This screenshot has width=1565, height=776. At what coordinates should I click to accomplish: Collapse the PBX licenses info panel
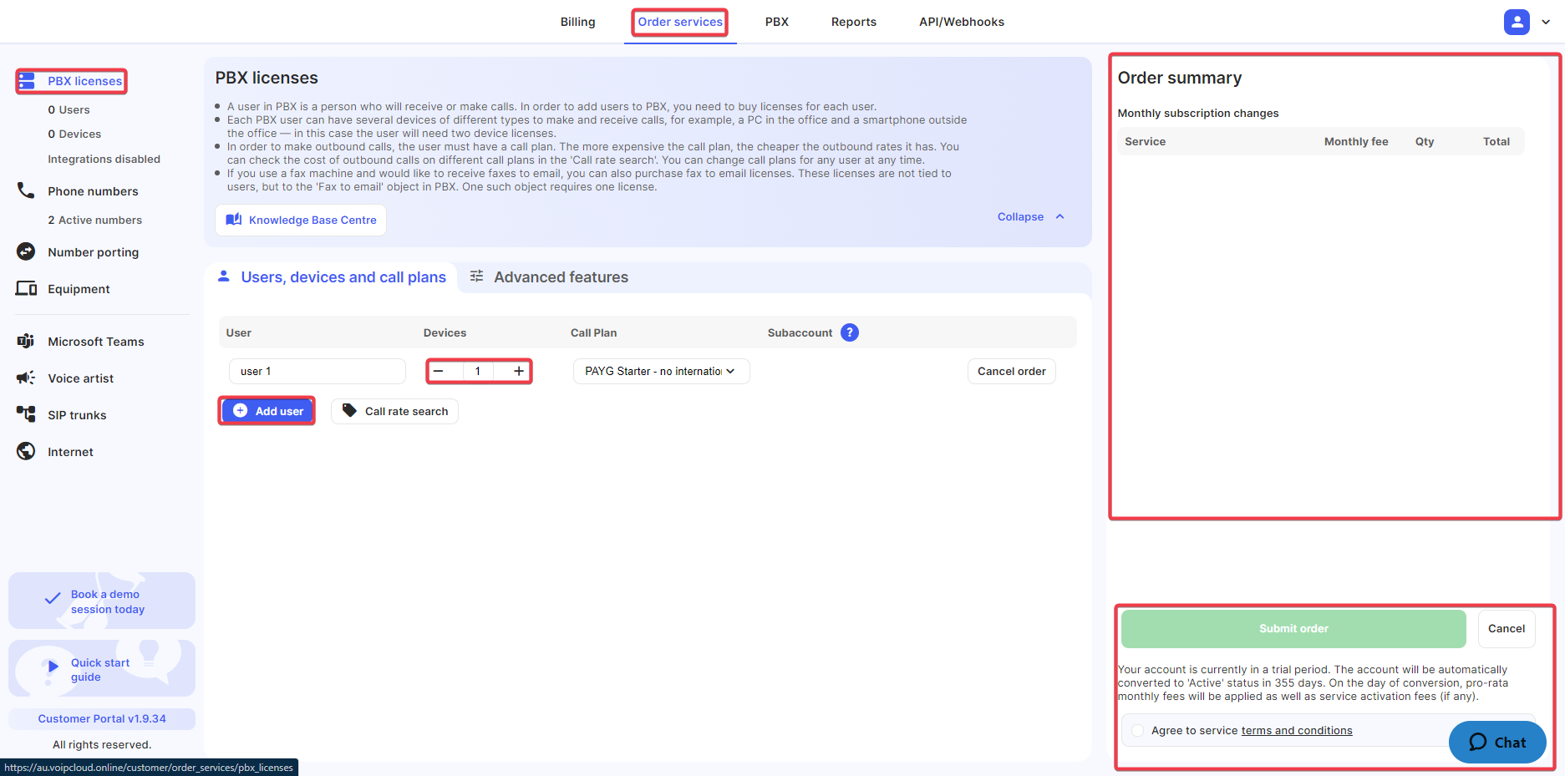(x=1030, y=216)
